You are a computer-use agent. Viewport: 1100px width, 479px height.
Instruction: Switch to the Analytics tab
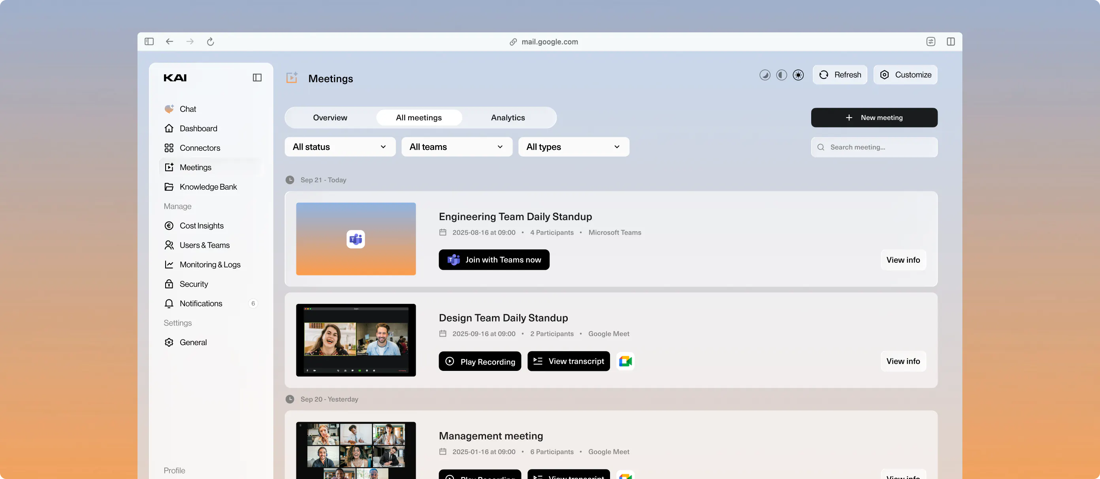click(508, 118)
